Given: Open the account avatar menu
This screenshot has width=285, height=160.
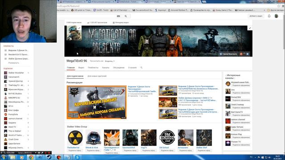Looking at the screenshot, I should [276, 16].
